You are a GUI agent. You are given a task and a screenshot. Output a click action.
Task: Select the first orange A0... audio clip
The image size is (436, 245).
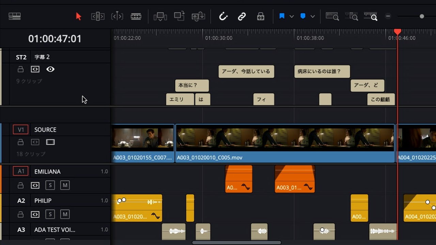[238, 179]
